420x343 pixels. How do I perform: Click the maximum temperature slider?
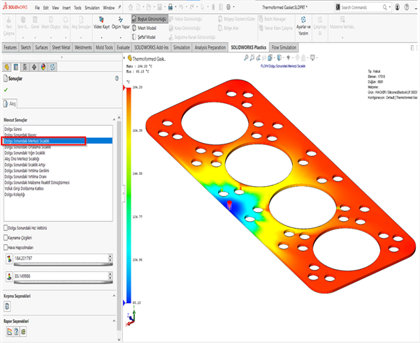tap(61, 262)
